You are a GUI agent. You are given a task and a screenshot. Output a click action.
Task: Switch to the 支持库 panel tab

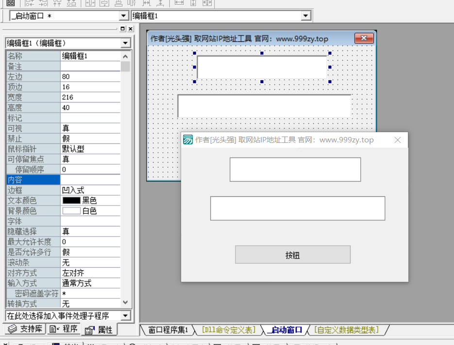tap(25, 329)
